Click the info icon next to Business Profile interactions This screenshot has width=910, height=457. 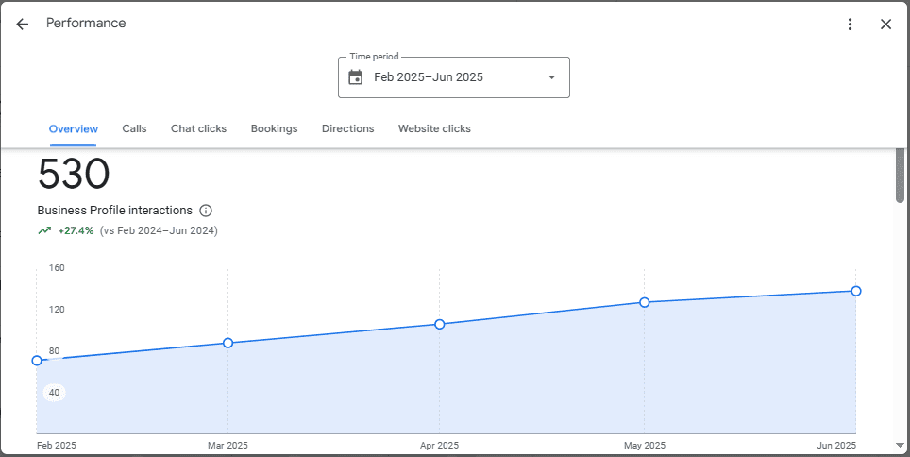pos(206,211)
